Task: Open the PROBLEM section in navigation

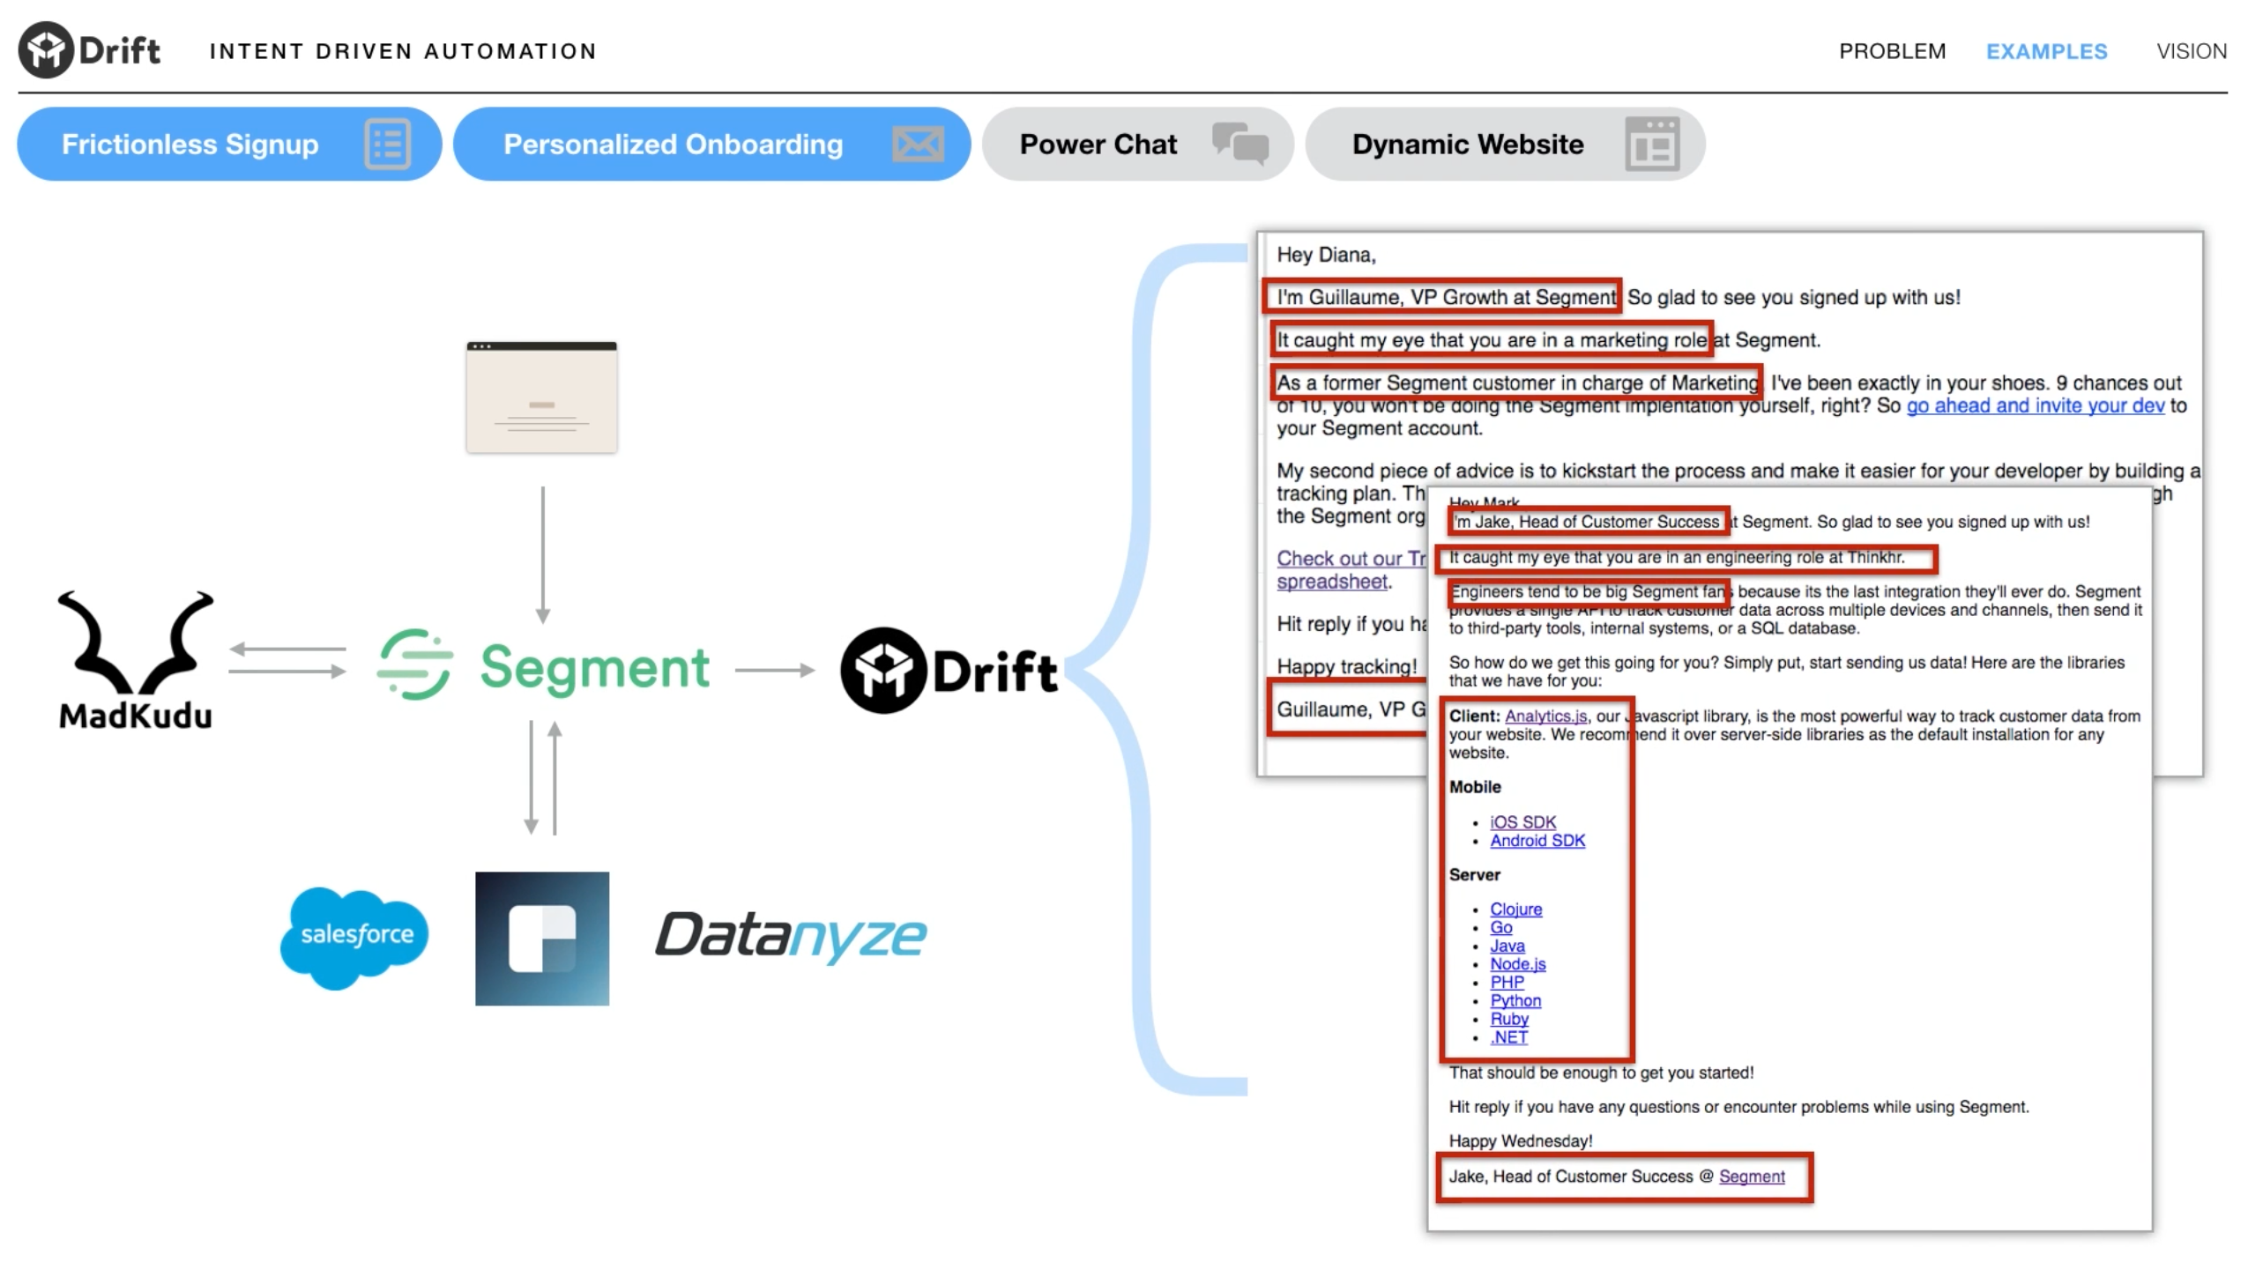Action: (1891, 51)
